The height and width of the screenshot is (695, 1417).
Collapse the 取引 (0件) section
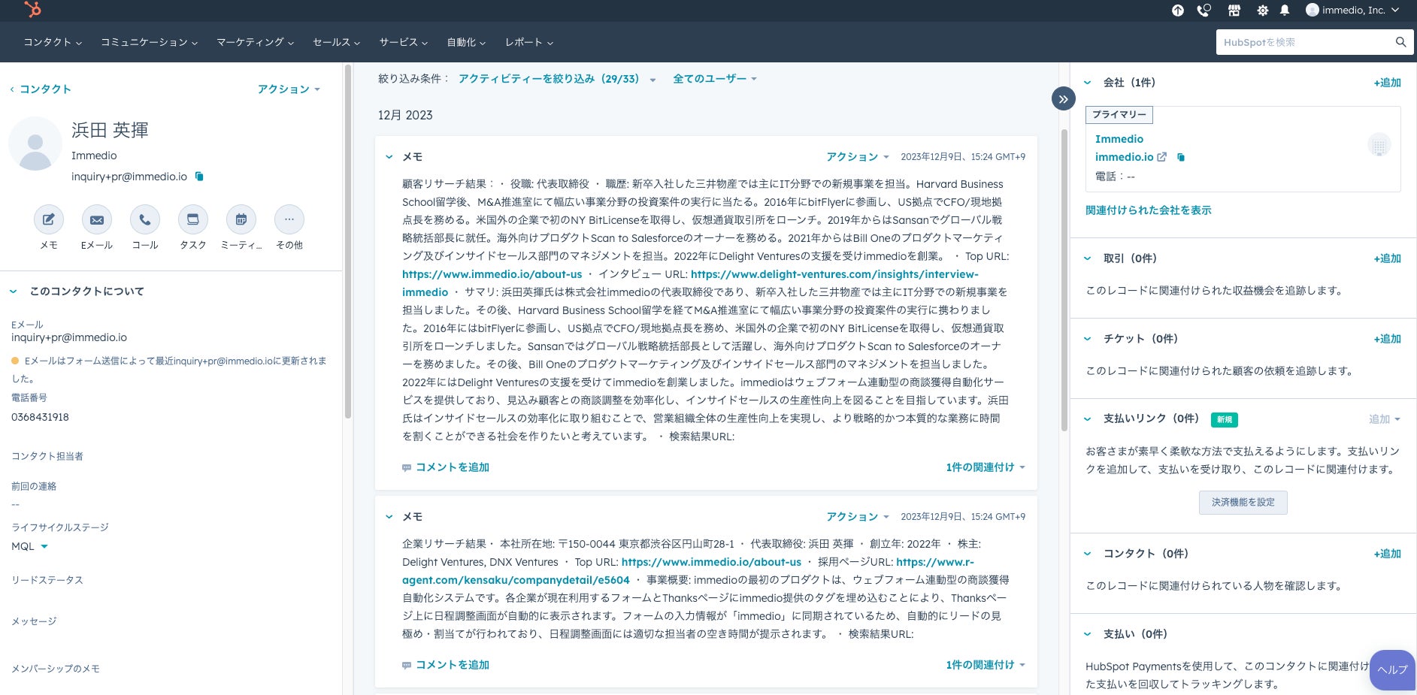point(1087,258)
